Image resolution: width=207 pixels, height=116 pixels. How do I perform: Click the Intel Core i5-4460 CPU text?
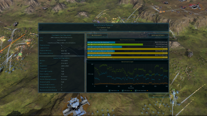click(62, 43)
